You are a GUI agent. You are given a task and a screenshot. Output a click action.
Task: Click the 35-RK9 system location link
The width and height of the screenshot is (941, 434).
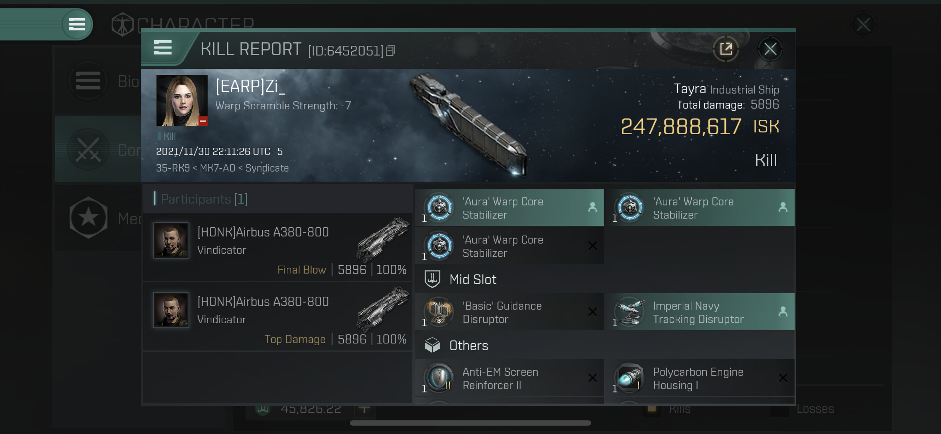tap(173, 168)
